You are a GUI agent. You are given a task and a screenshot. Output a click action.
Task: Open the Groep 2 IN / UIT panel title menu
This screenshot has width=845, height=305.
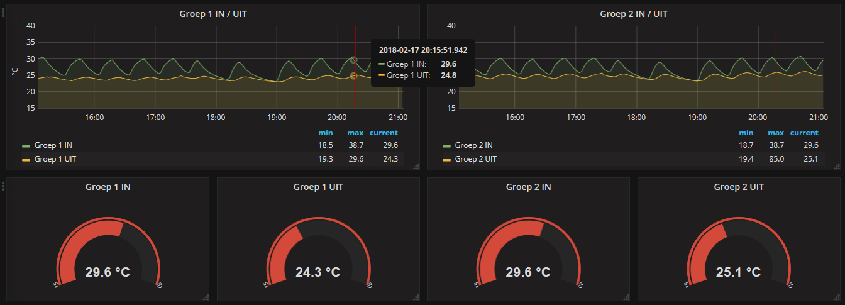click(x=634, y=13)
